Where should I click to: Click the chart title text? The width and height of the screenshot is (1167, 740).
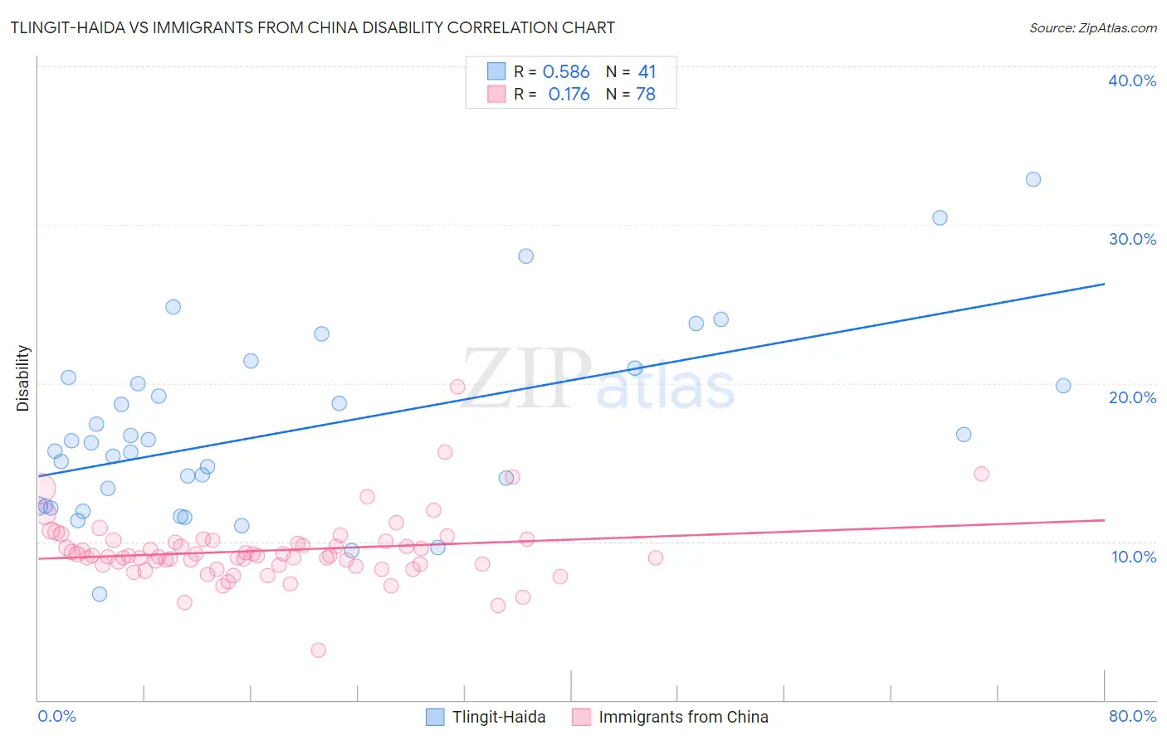click(312, 27)
